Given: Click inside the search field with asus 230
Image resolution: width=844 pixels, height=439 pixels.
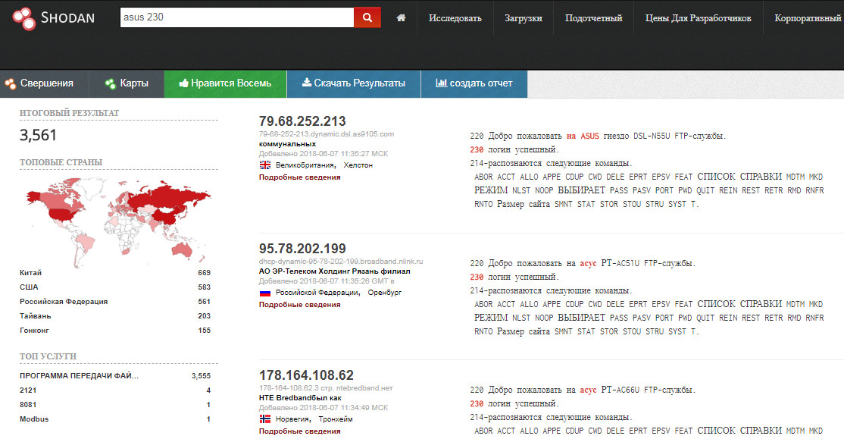Looking at the screenshot, I should pyautogui.click(x=236, y=18).
